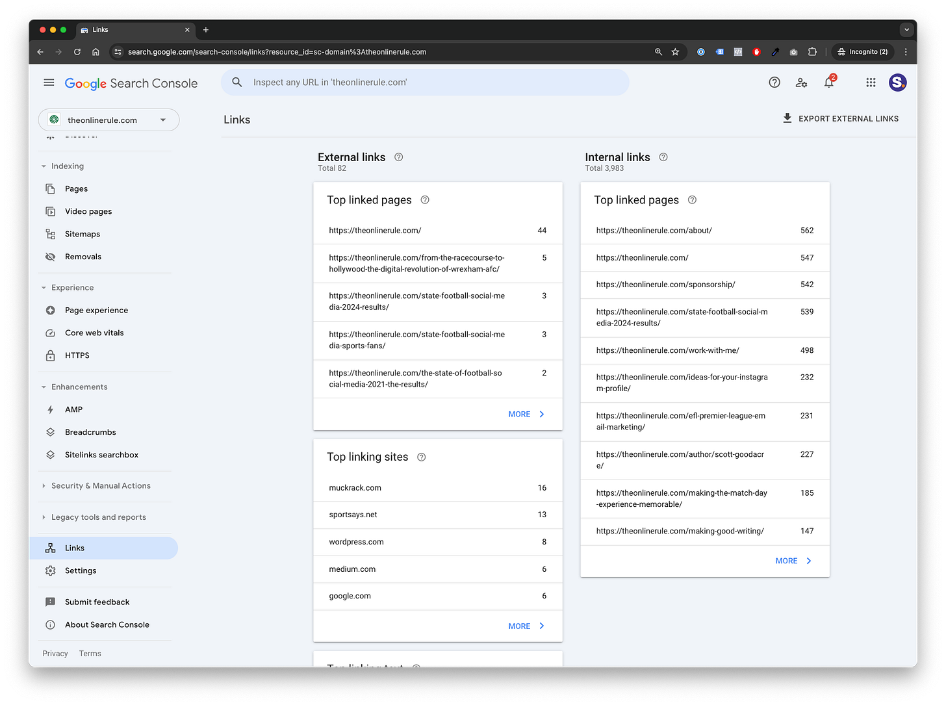Navigate back in browser history
946x705 pixels.
point(40,52)
